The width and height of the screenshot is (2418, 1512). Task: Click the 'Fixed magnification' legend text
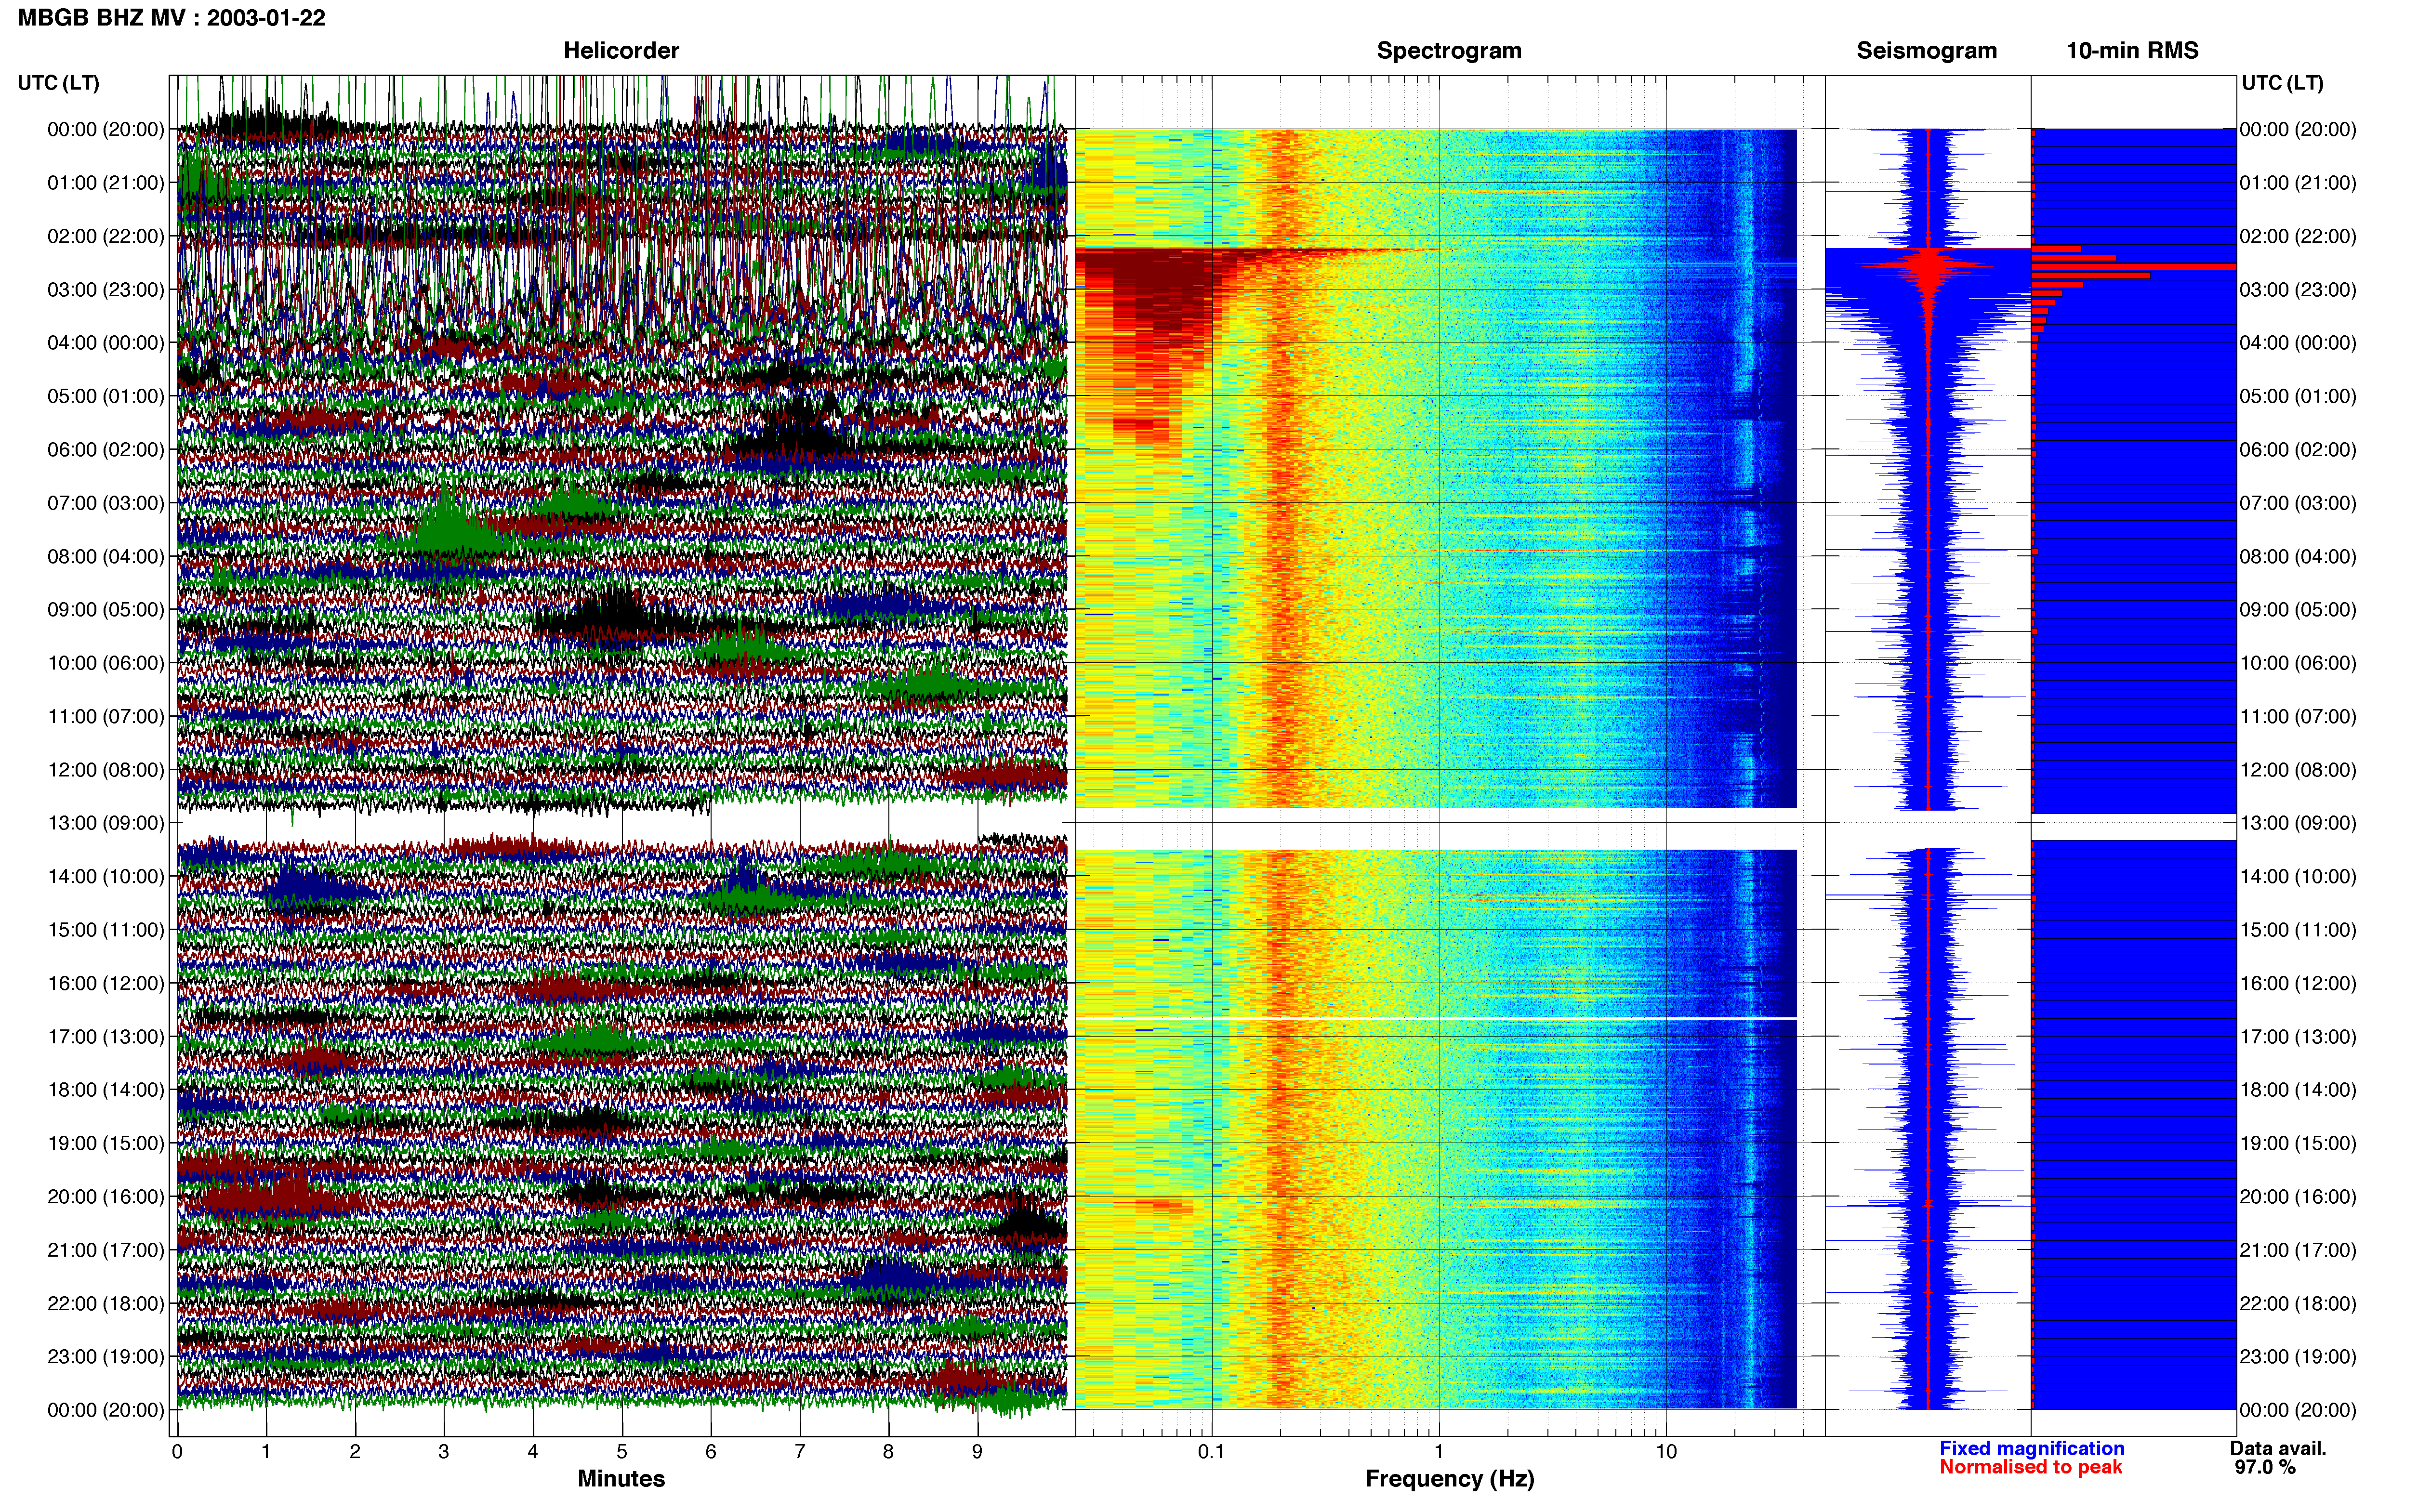[x=2031, y=1448]
